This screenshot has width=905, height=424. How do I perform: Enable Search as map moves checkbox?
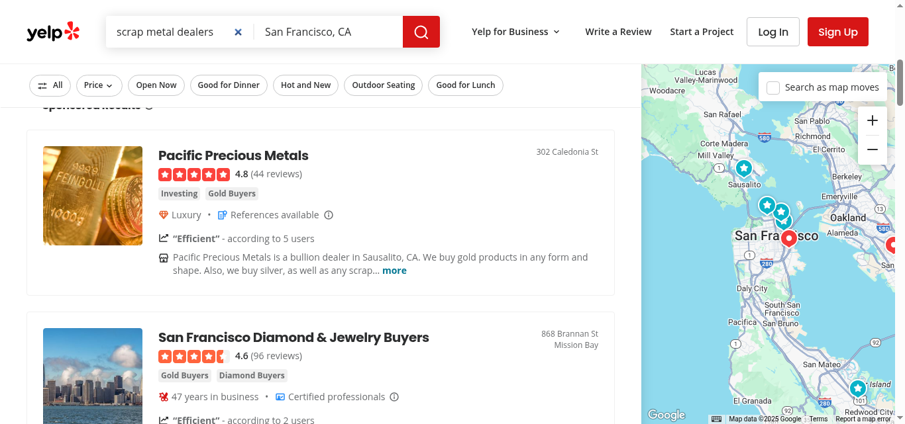coord(773,87)
